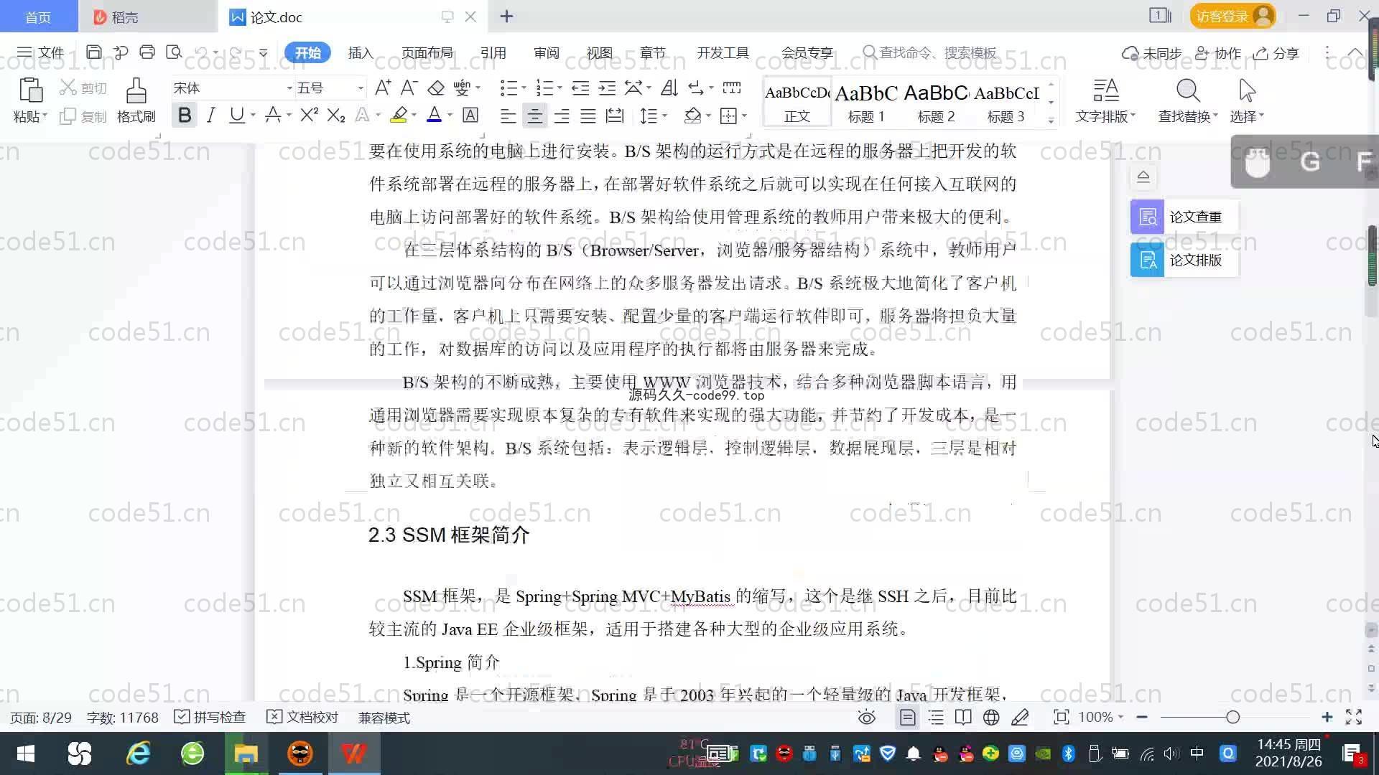Justify paragraph text
1379x775 pixels.
point(588,116)
